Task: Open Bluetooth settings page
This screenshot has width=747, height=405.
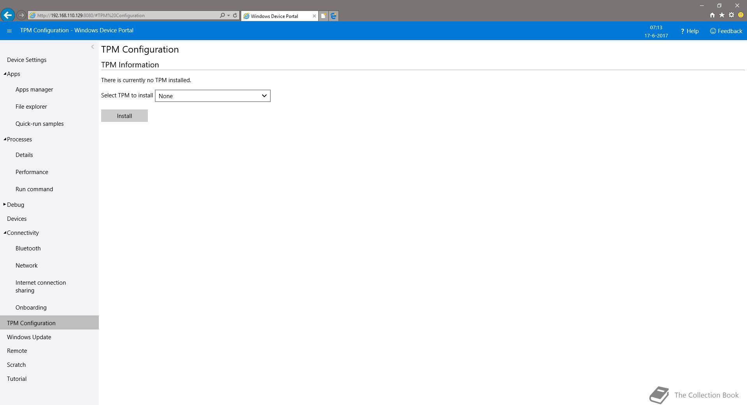Action: point(28,248)
